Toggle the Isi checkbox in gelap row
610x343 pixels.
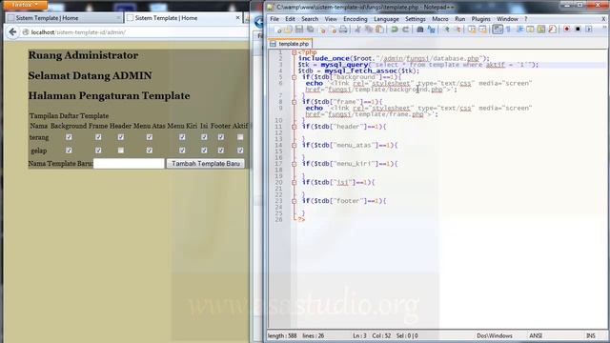pos(204,151)
